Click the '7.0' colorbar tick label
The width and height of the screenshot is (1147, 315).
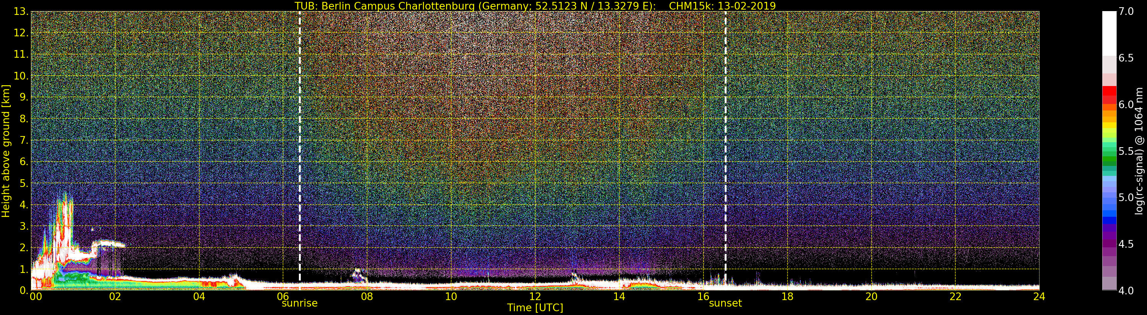pyautogui.click(x=1126, y=11)
